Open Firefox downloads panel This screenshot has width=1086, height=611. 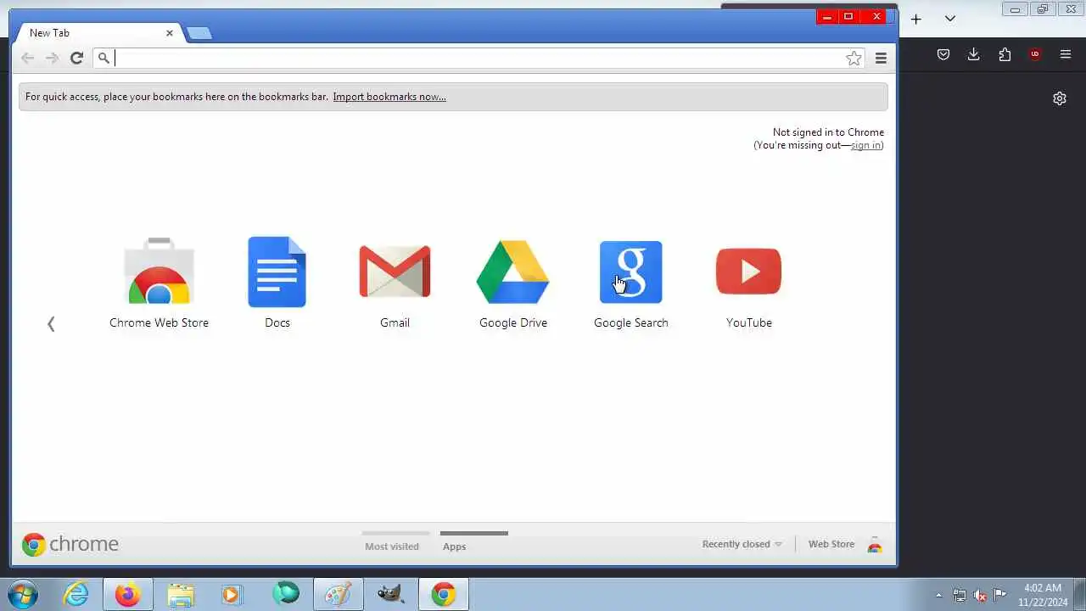[973, 54]
